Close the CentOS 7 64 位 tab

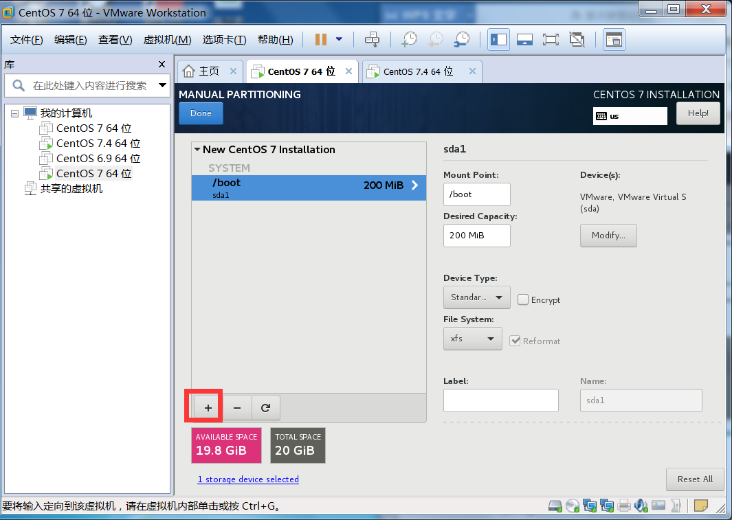(348, 71)
